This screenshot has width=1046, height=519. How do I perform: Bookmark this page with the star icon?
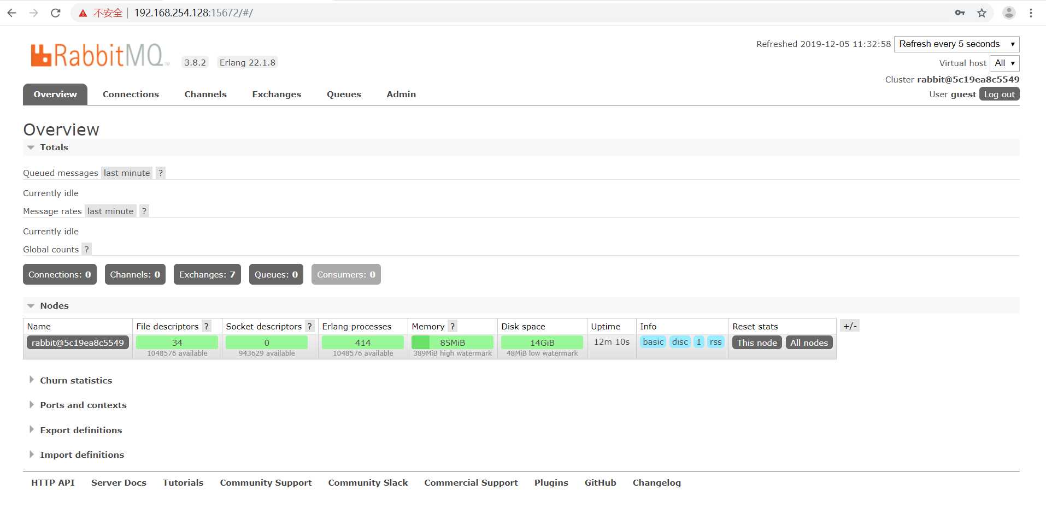coord(982,13)
